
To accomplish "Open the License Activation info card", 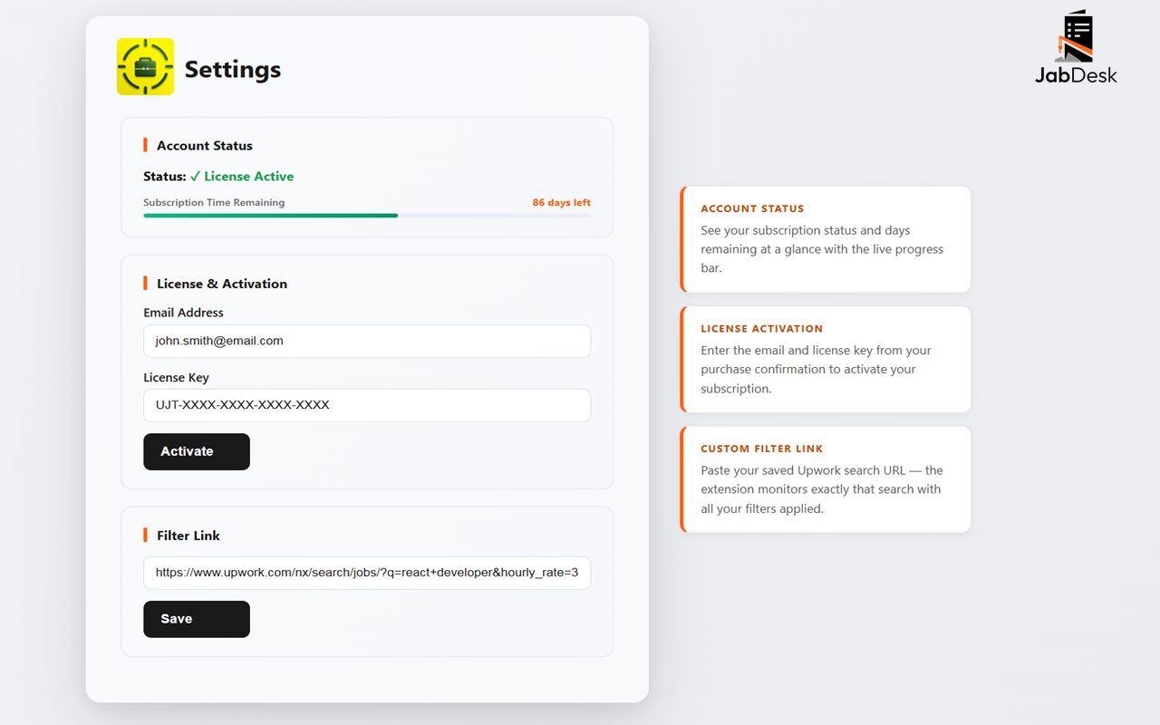I will coord(825,359).
